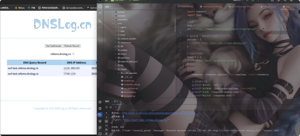The height and width of the screenshot is (136, 300).
Task: Stop the running process in the Run panel
Action: coord(111,107)
